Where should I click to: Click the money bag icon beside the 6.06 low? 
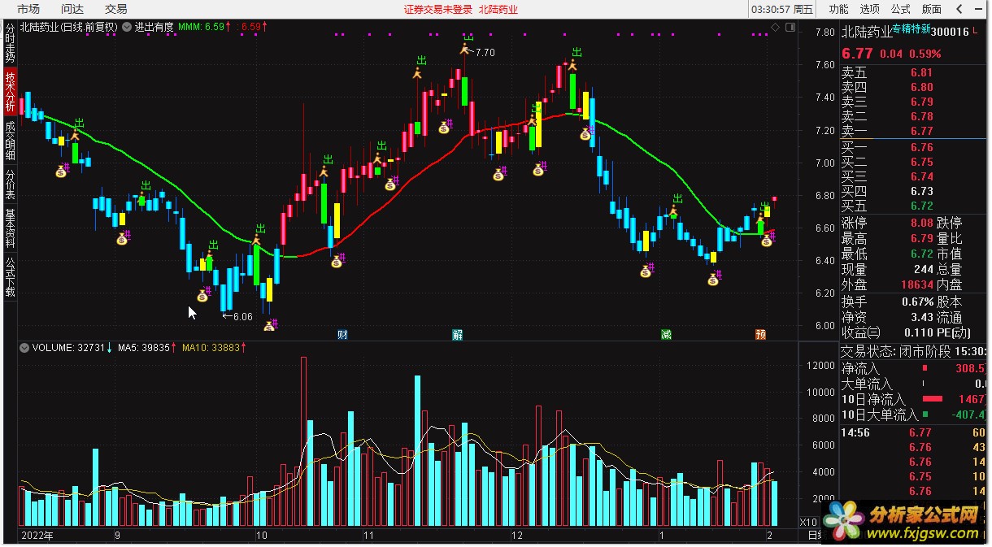tap(269, 326)
